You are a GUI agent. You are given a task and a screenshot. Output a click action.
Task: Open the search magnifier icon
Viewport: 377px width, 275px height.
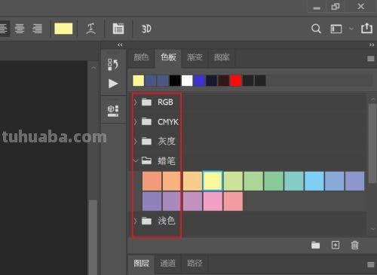pos(316,29)
